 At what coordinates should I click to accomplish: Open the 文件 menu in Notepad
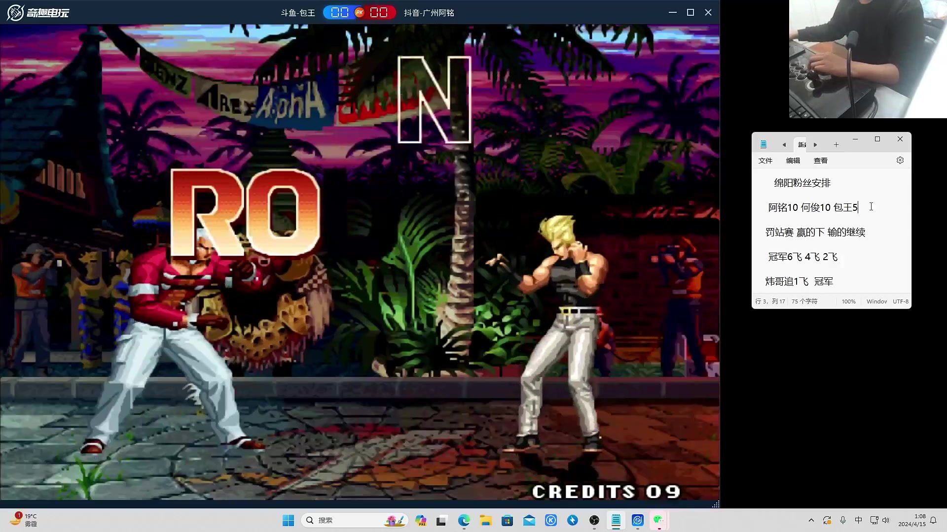[765, 161]
